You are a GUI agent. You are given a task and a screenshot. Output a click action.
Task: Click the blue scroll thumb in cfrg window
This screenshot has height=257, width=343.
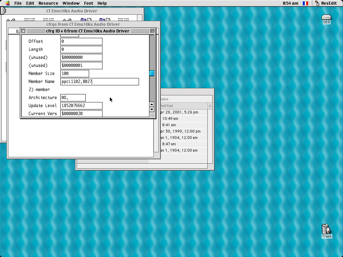(x=152, y=73)
